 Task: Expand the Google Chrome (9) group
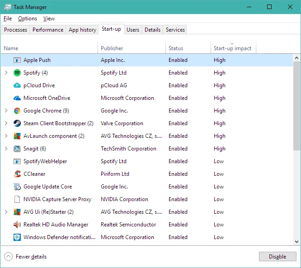6,111
